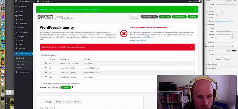Open the Review False Positives link

coord(138,41)
